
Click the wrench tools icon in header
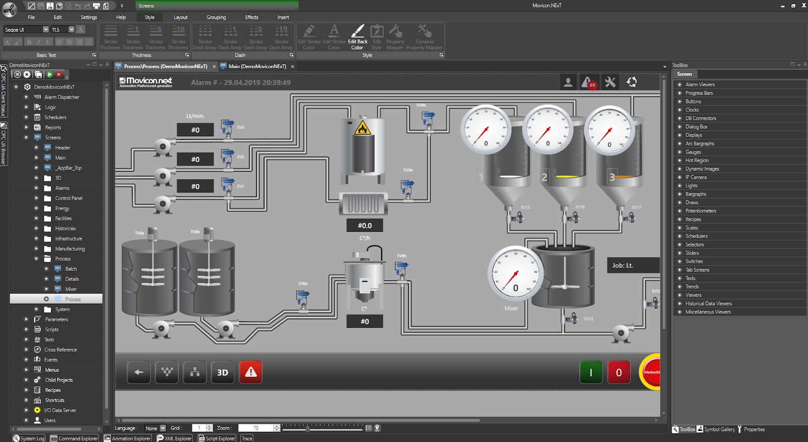coord(610,82)
